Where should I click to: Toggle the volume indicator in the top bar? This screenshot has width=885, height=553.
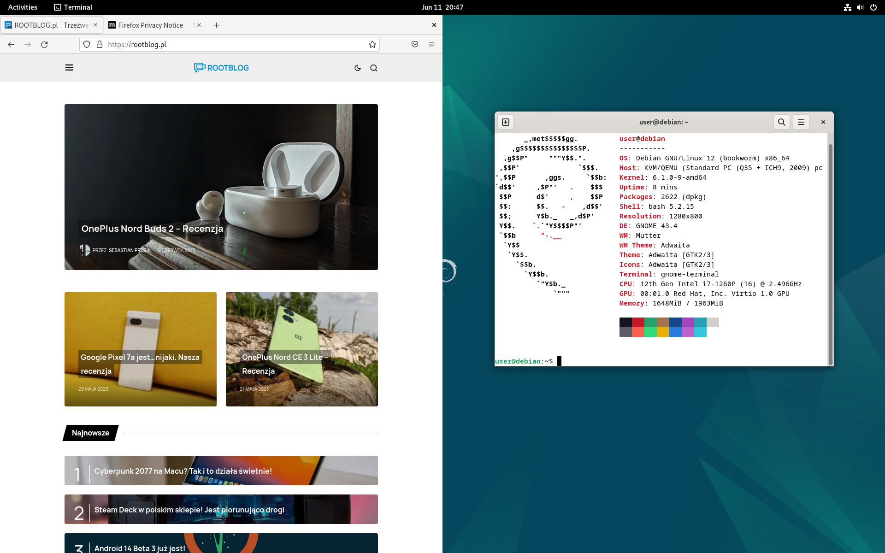[x=860, y=7]
